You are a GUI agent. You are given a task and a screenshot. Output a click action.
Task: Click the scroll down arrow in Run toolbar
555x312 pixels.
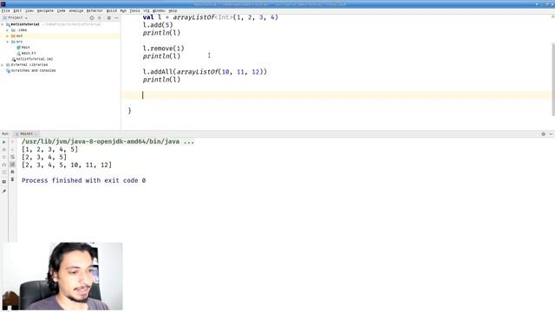pos(12,149)
